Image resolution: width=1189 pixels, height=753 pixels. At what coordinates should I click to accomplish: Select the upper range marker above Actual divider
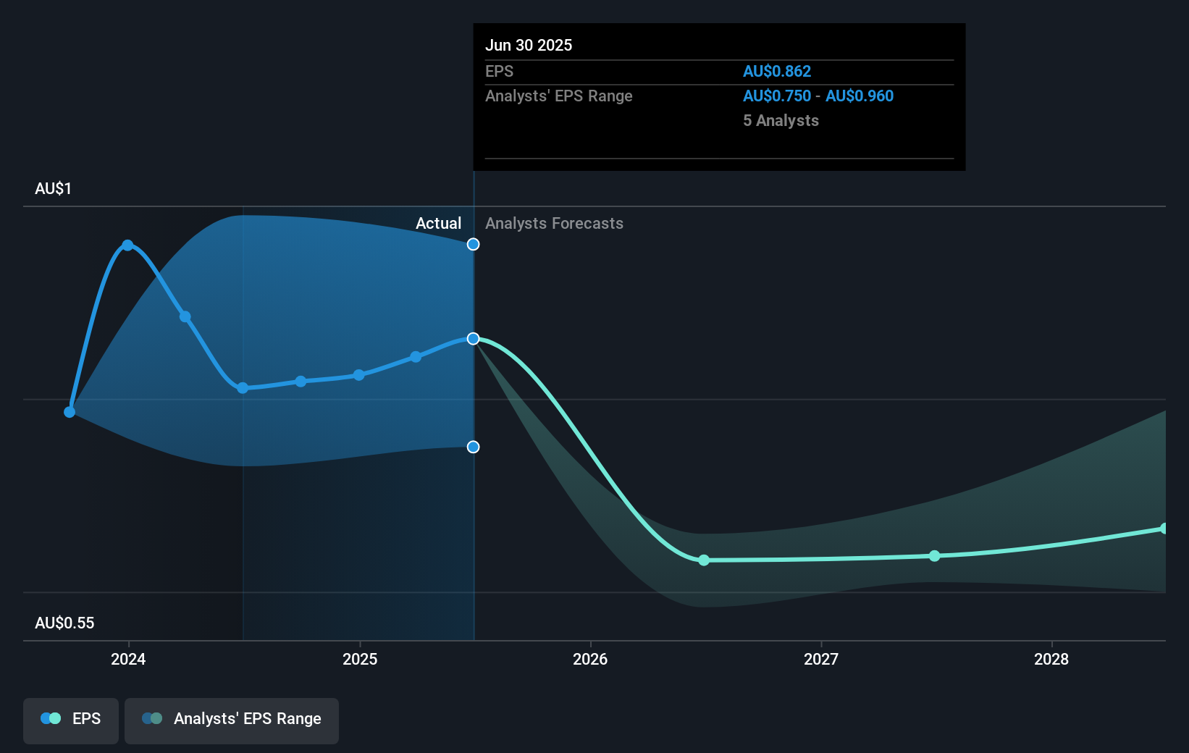pos(473,244)
